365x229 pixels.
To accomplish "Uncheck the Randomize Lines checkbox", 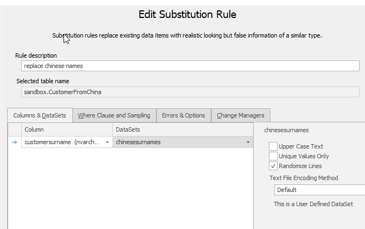I will pos(273,166).
